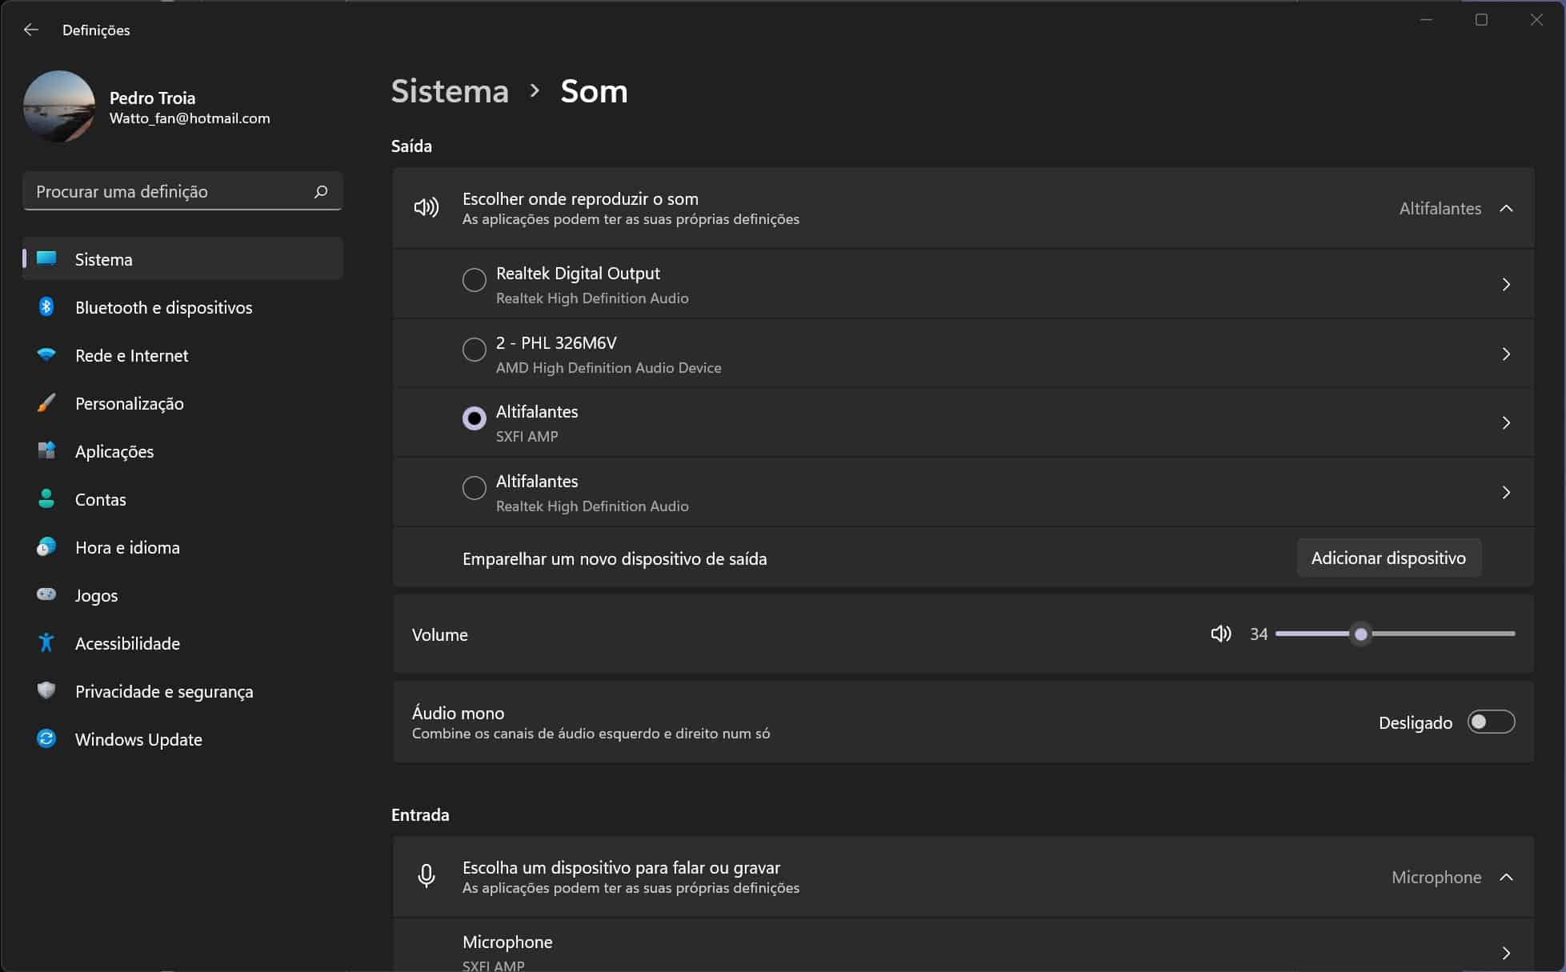This screenshot has height=972, width=1566.
Task: Click the Windows Update icon in sidebar
Action: (46, 738)
